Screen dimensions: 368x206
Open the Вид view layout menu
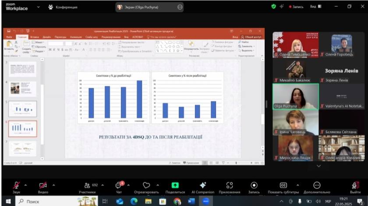(x=314, y=7)
